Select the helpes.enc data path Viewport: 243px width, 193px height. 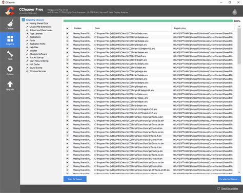121,52
